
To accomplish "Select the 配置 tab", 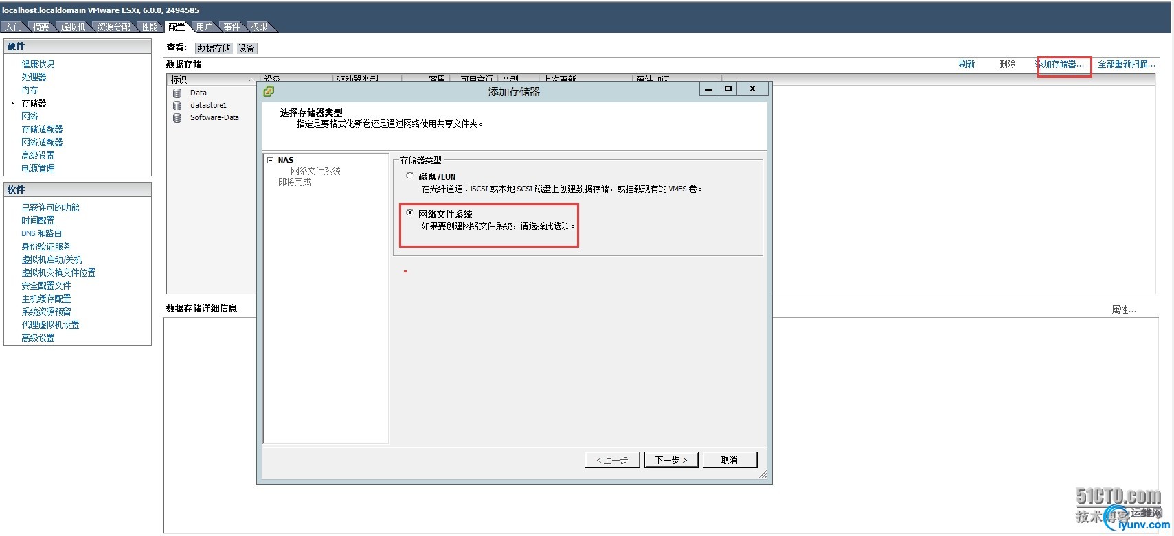I will click(x=177, y=27).
